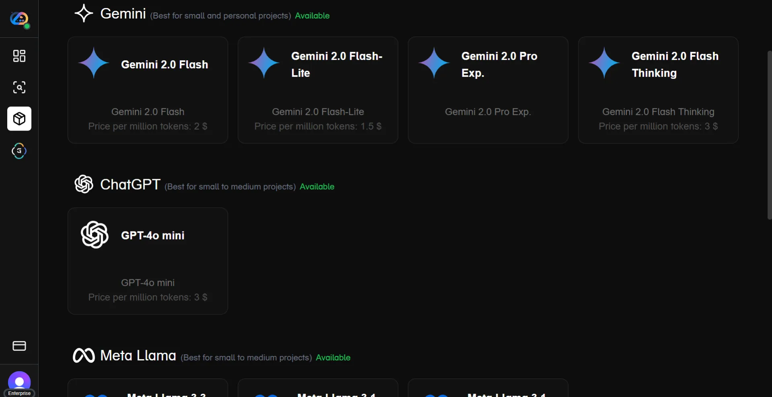Click the user profile avatar
This screenshot has width=772, height=397.
pyautogui.click(x=19, y=381)
